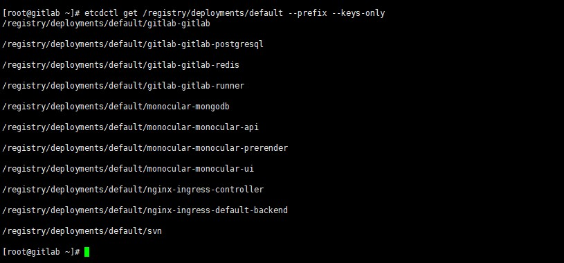564x263 pixels.
Task: Click the word etcdctl in command
Action: click(x=102, y=14)
